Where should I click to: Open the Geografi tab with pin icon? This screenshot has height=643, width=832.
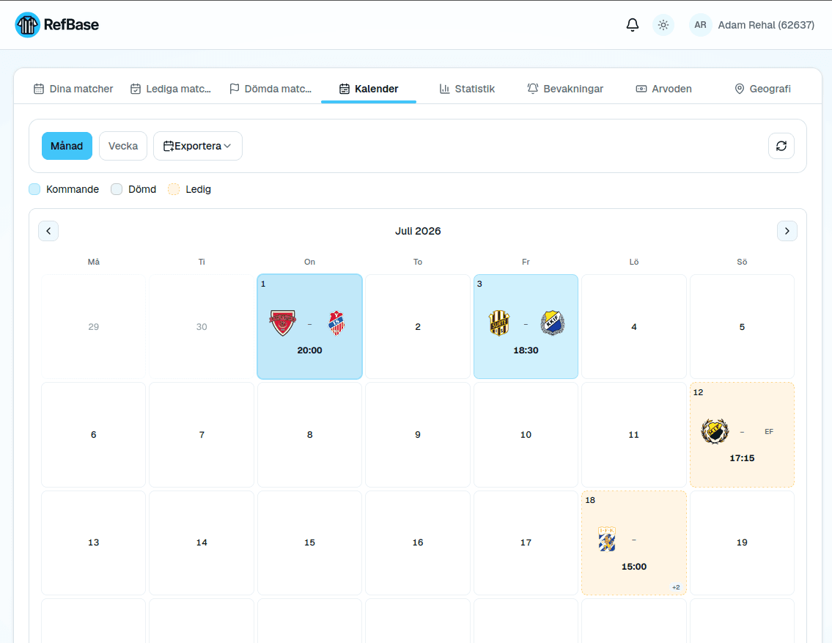[762, 89]
